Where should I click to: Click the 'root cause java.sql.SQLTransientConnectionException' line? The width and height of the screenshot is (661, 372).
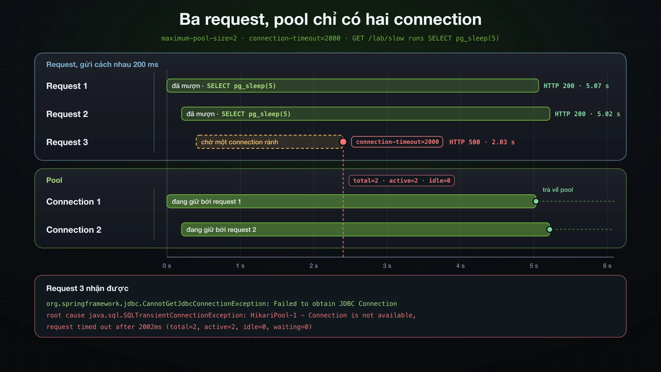(231, 315)
